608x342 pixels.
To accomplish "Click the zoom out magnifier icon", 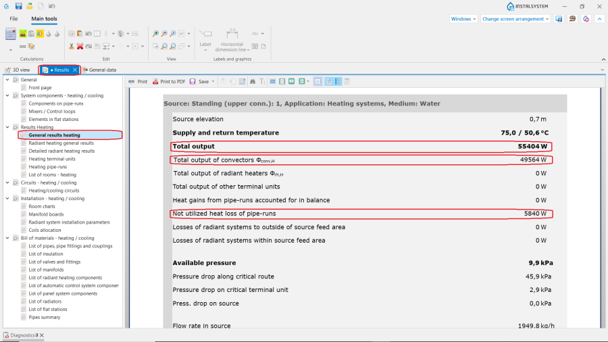I will (x=164, y=34).
